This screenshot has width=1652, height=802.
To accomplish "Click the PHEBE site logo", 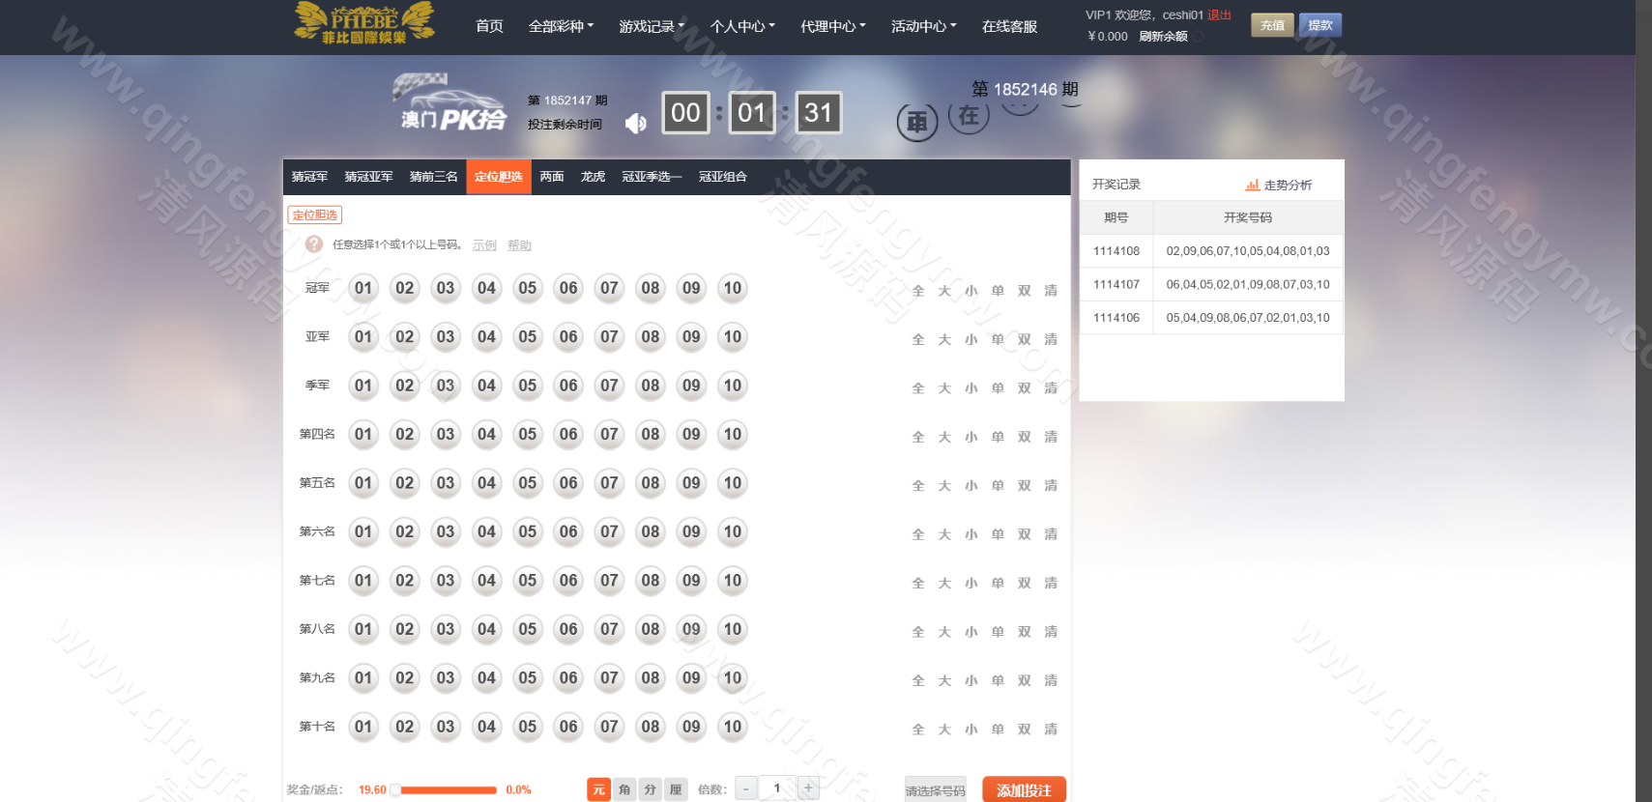I will 363,23.
